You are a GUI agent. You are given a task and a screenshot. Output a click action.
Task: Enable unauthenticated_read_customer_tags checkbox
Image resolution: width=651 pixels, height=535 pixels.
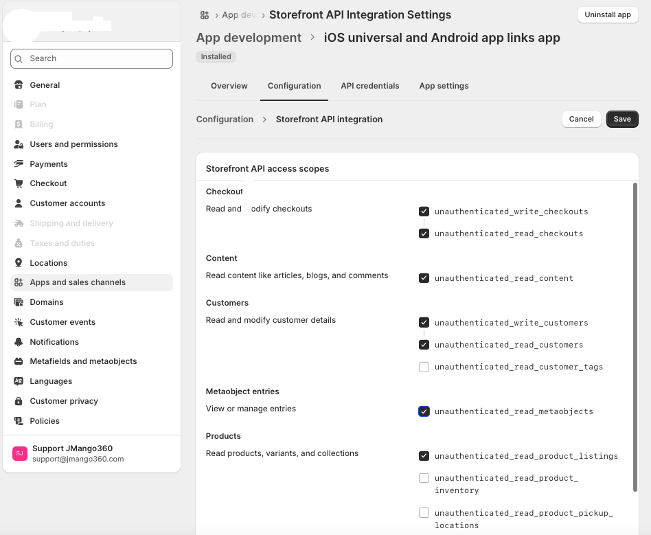tap(424, 367)
